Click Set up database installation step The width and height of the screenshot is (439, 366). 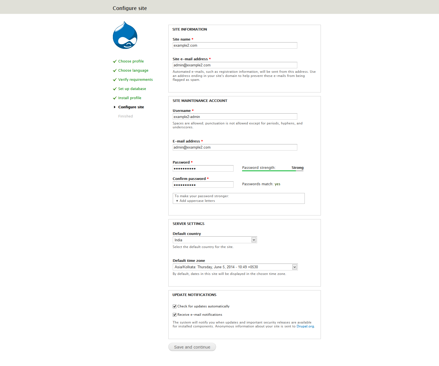(x=132, y=89)
